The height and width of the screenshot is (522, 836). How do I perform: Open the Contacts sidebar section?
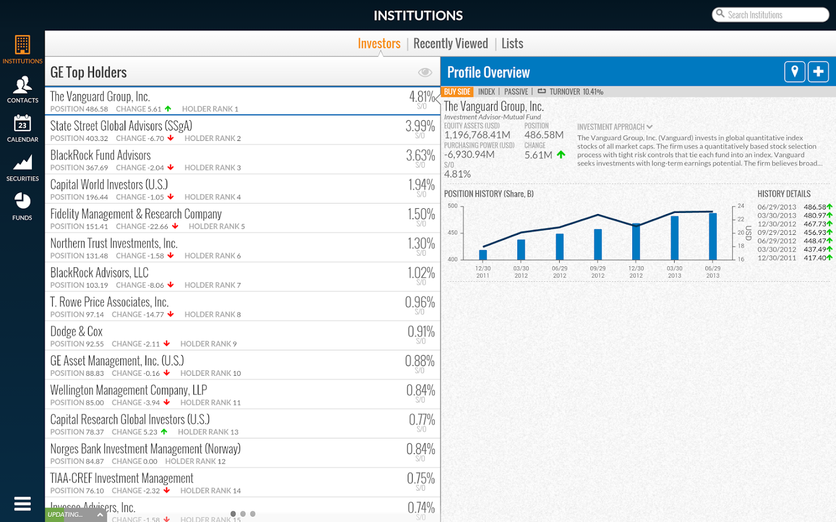pos(22,89)
